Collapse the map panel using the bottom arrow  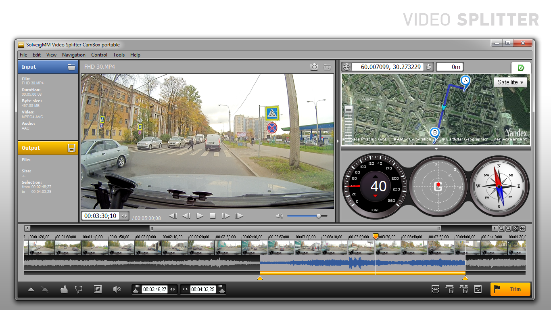click(436, 149)
